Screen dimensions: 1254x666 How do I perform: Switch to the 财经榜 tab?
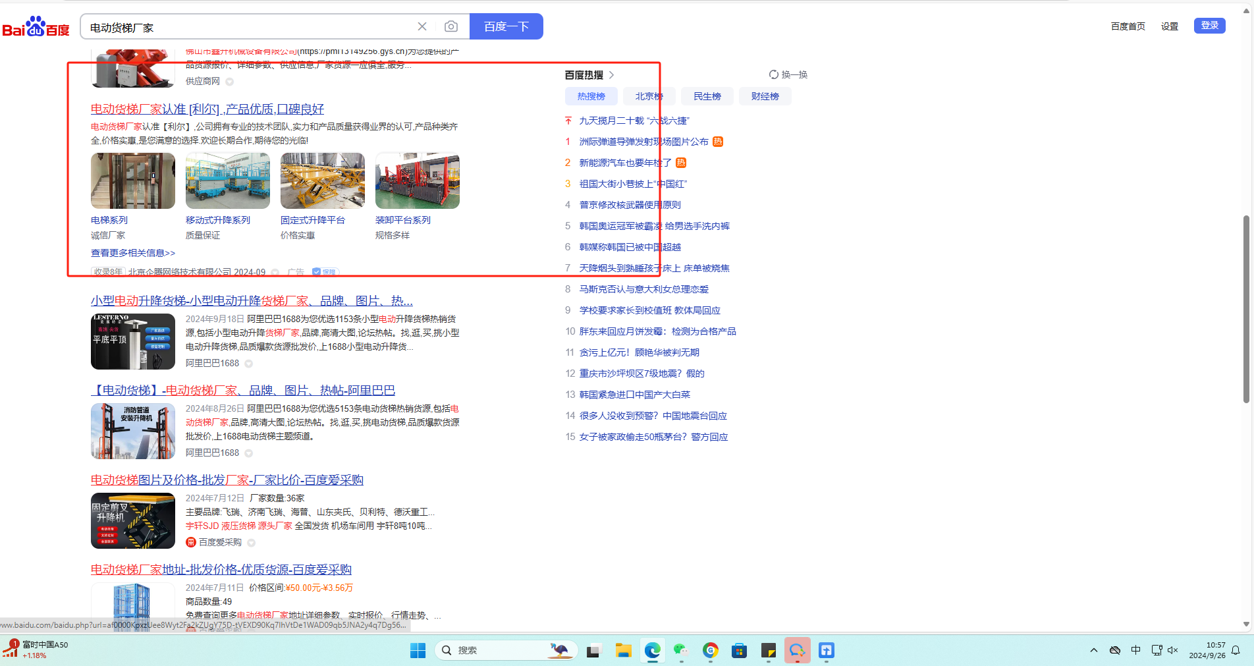[x=765, y=96]
